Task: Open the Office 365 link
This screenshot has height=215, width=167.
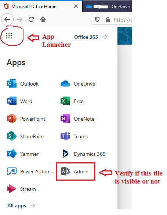Action: 86,37
